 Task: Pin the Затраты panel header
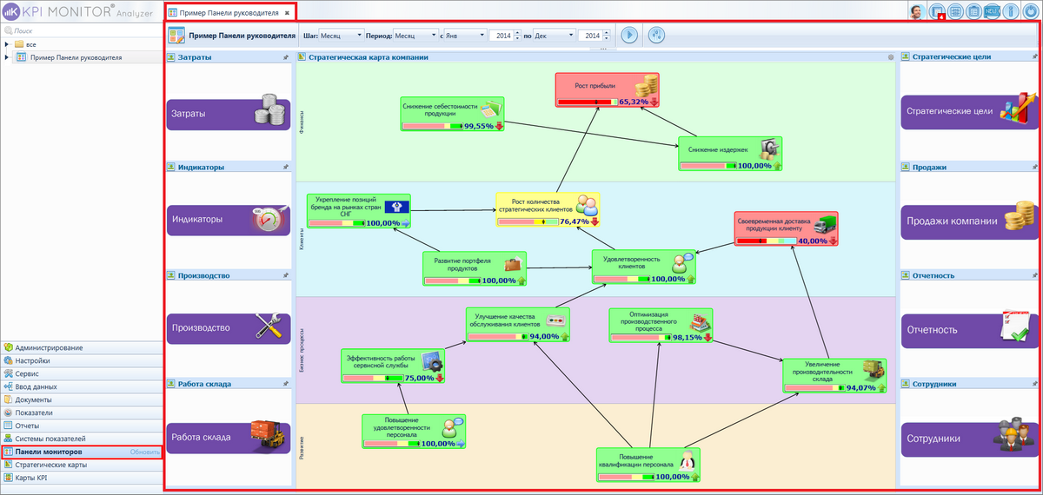[286, 57]
